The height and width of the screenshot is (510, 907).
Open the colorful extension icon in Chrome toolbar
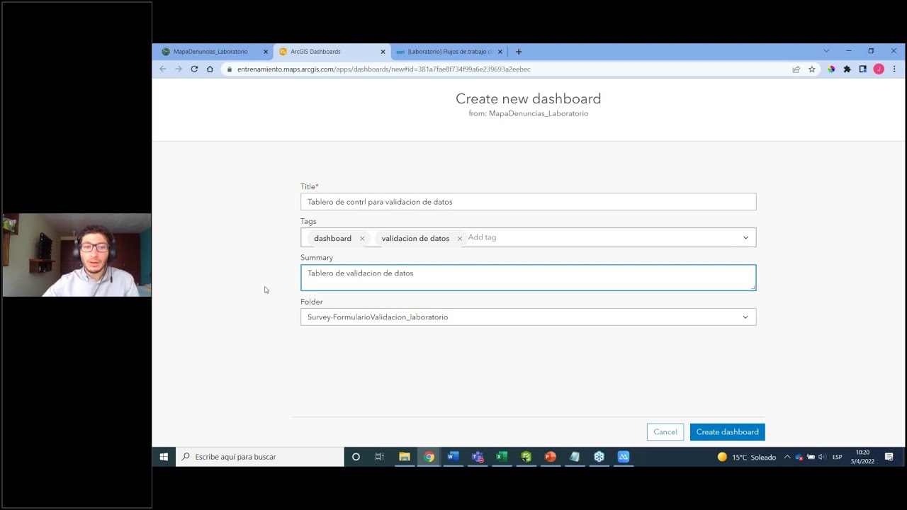point(831,69)
